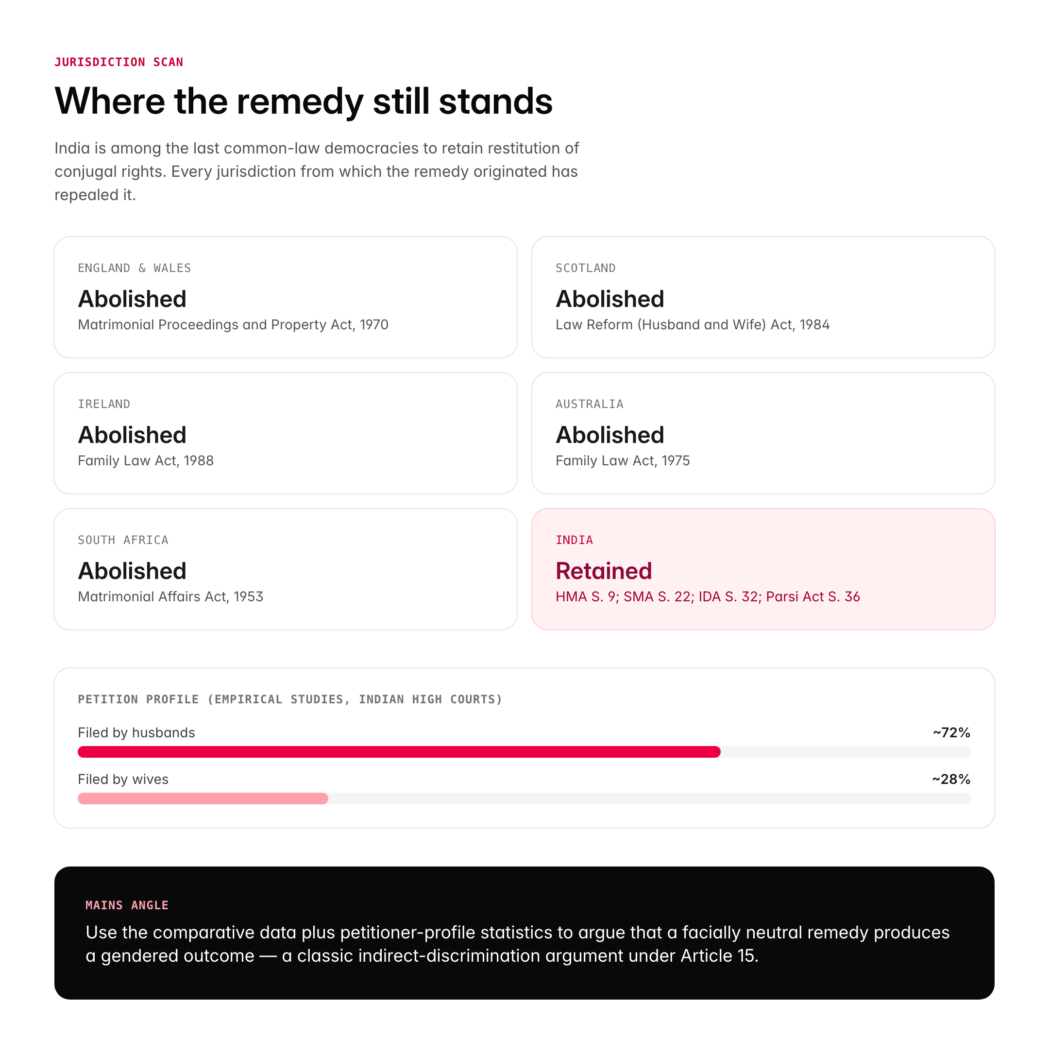Click the 'Mains Angle' pink label

click(127, 905)
